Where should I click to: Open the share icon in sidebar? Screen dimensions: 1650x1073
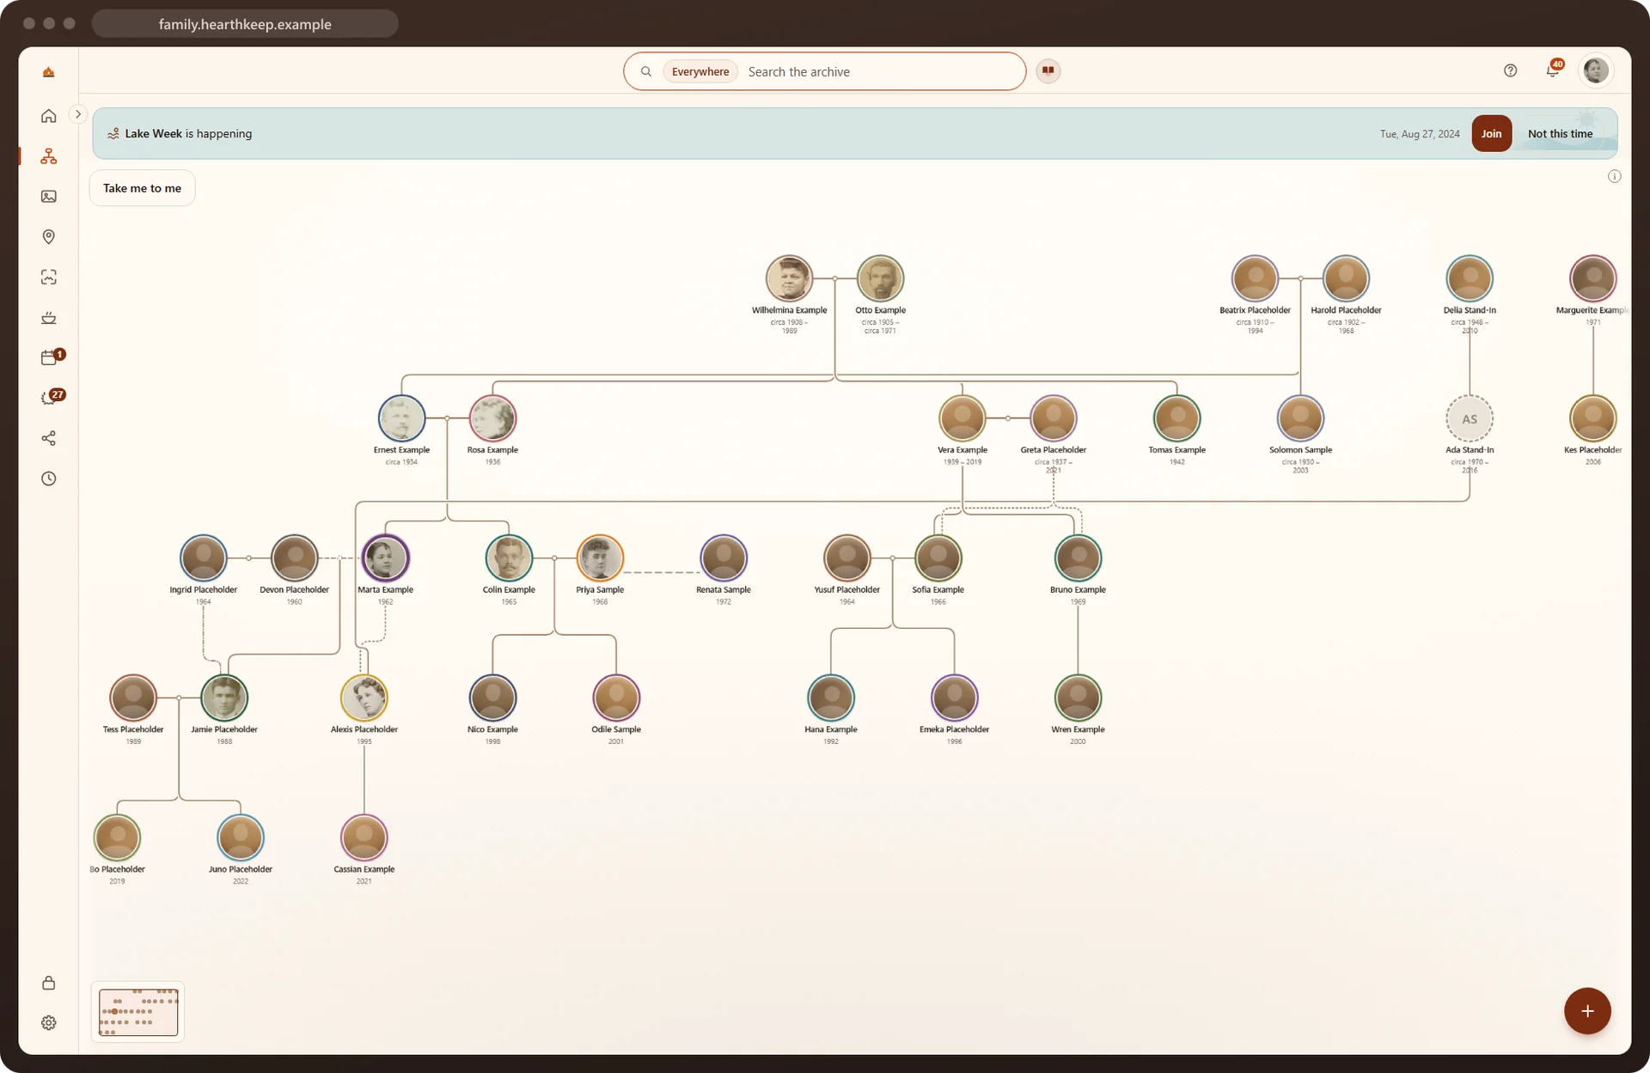[x=49, y=438]
